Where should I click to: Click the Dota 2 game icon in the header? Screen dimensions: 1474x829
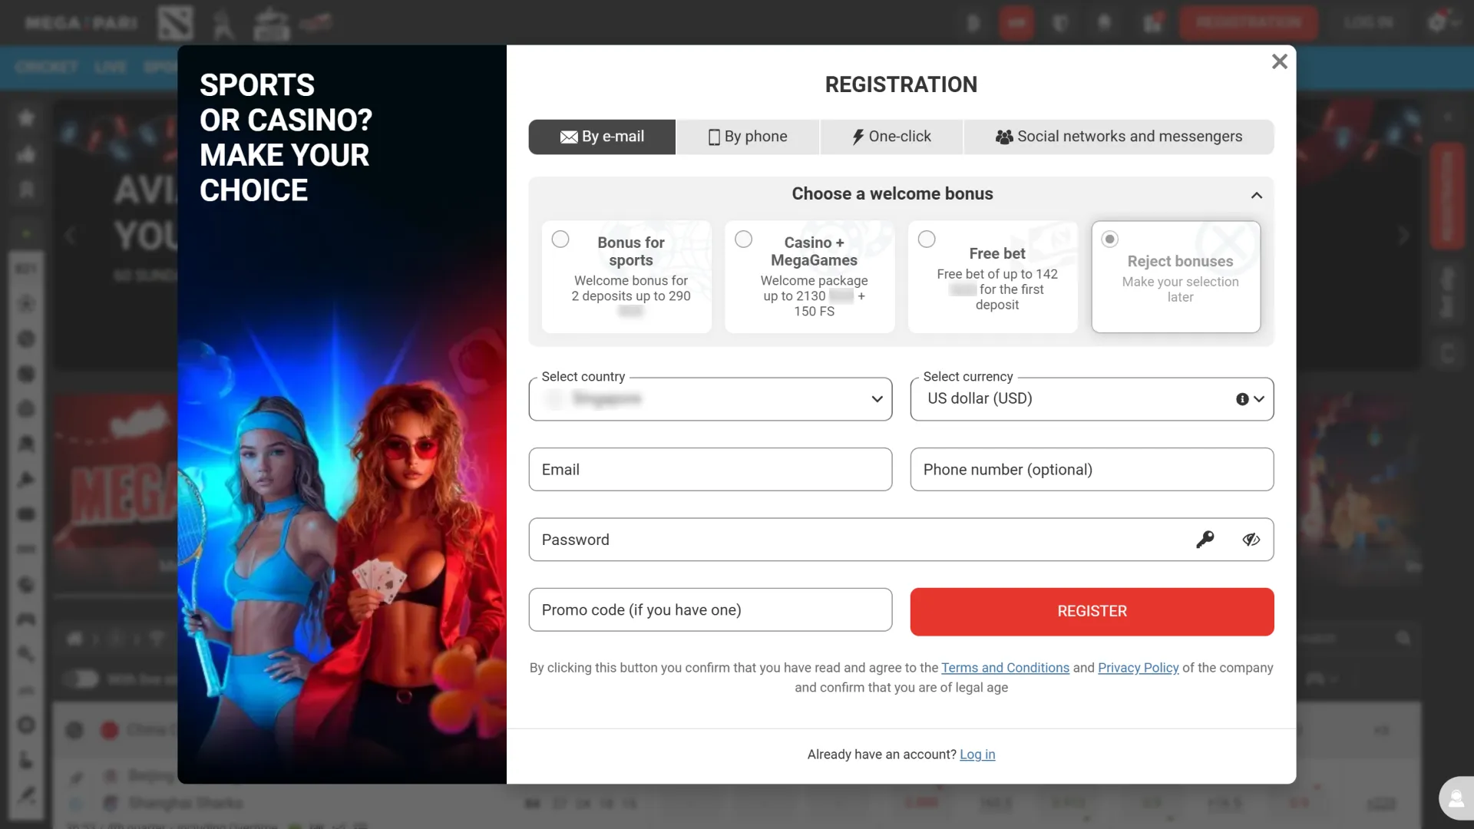click(176, 22)
